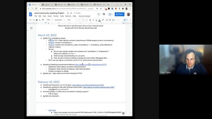Open comment history icon

point(104,14)
